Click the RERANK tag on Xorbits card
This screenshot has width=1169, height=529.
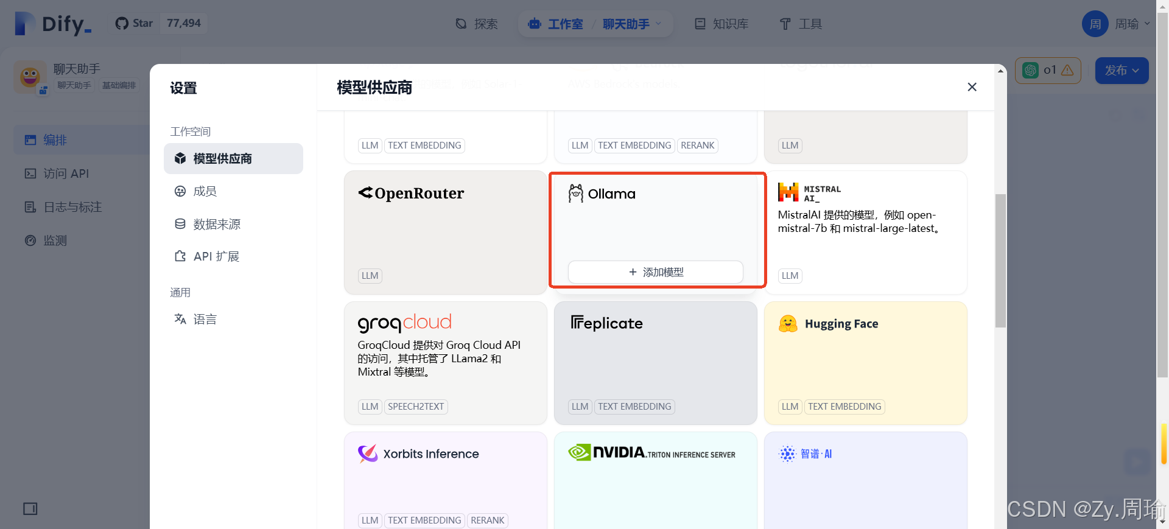[488, 520]
